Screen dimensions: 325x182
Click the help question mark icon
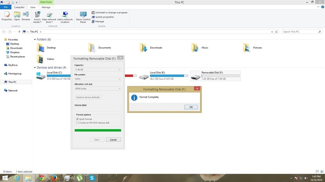click(x=323, y=7)
